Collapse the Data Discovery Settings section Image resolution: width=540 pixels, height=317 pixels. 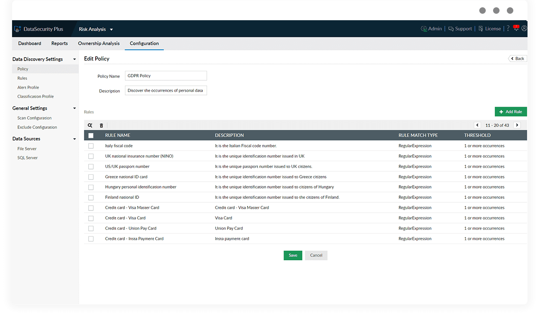tap(74, 59)
